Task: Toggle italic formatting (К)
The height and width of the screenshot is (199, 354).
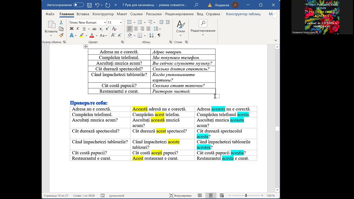Action: click(x=78, y=29)
